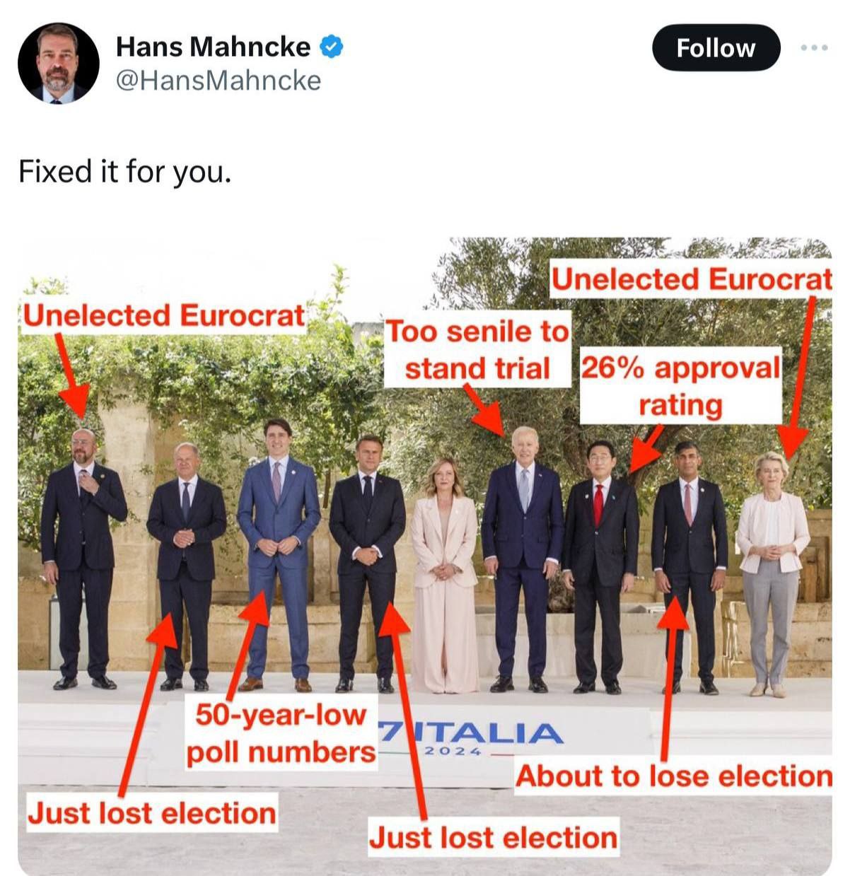Click the "About to lose election" label
Image resolution: width=850 pixels, height=876 pixels.
pos(673,776)
